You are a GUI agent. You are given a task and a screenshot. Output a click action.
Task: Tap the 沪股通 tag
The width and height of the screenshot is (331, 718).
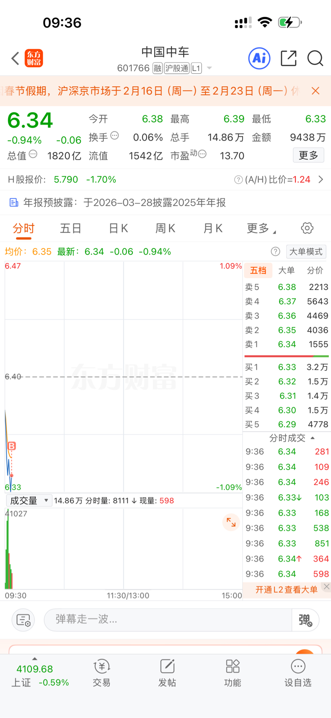tap(177, 68)
